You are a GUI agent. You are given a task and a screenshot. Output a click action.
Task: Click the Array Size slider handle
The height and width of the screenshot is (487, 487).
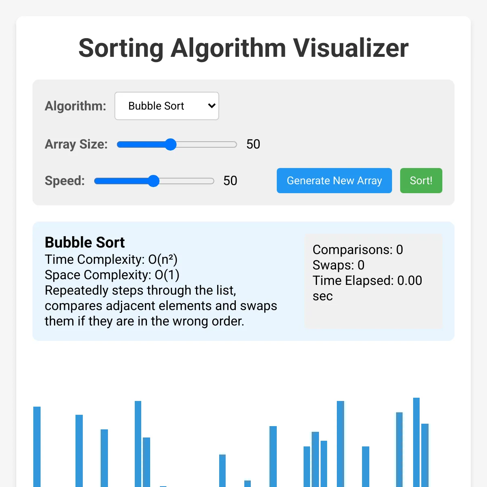point(171,144)
